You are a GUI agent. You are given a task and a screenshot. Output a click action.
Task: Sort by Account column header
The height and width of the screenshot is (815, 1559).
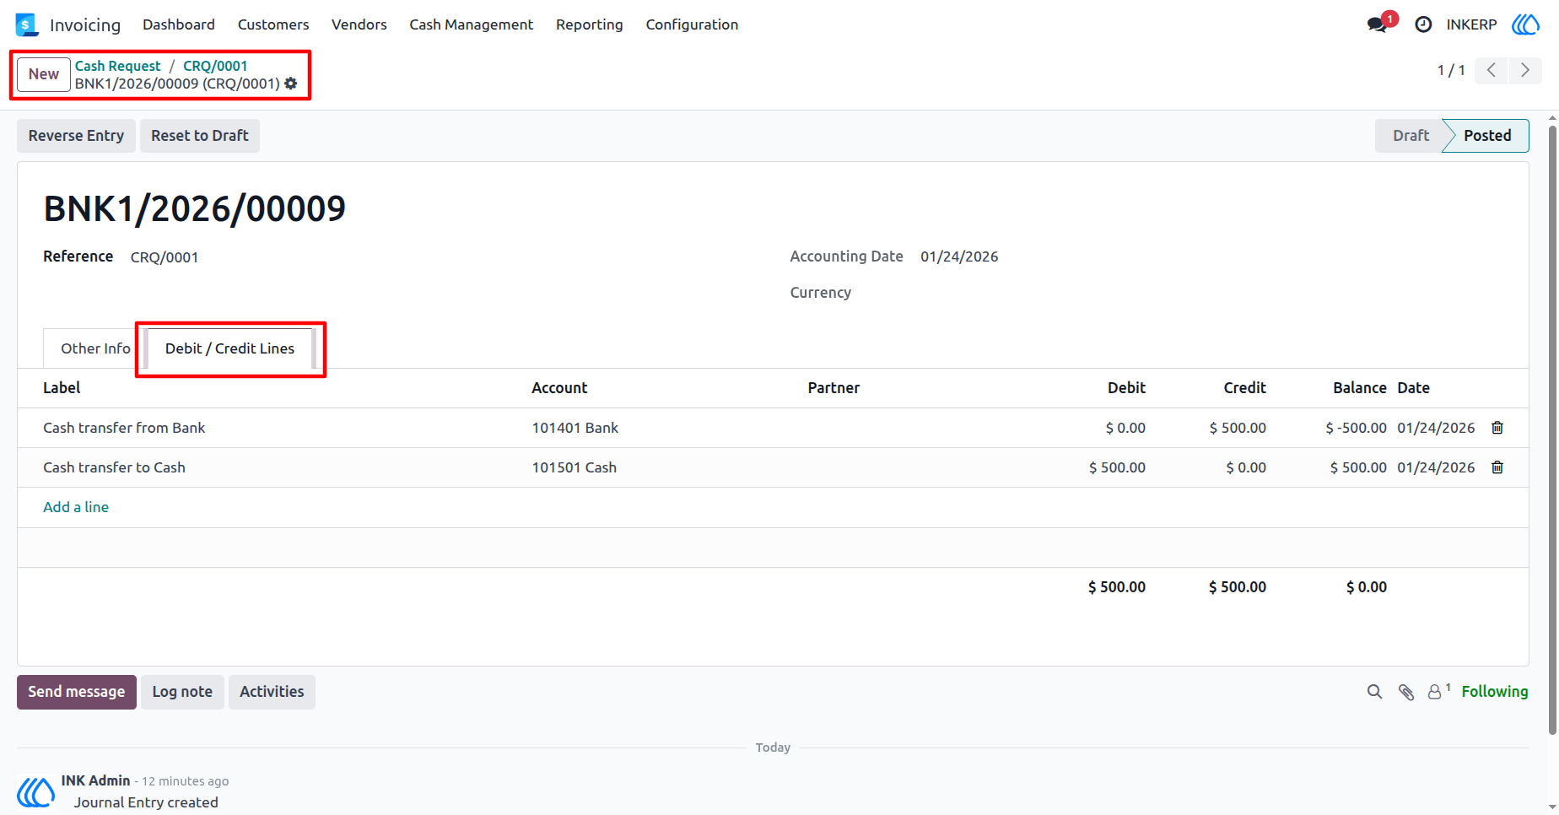(559, 388)
